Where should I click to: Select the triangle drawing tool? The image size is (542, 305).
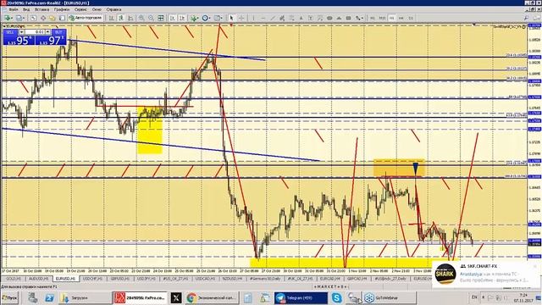(339, 18)
